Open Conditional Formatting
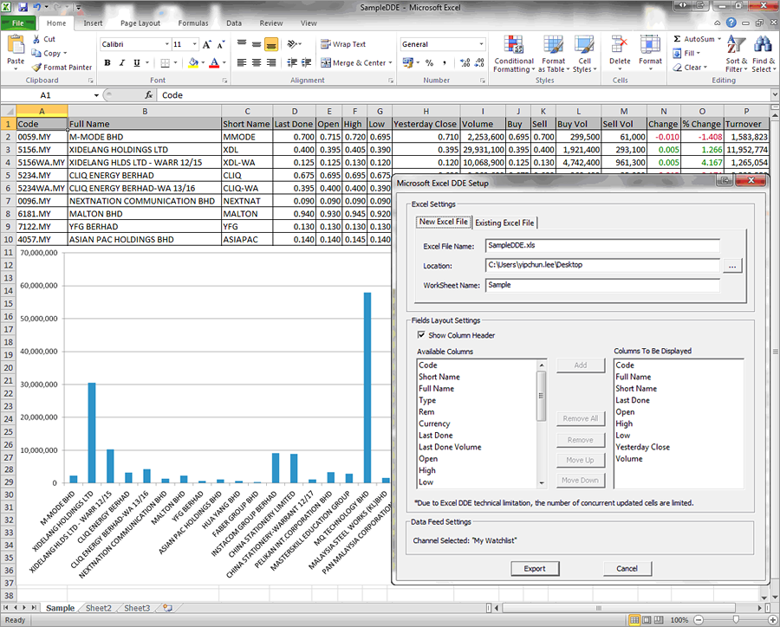This screenshot has height=627, width=780. click(x=513, y=55)
